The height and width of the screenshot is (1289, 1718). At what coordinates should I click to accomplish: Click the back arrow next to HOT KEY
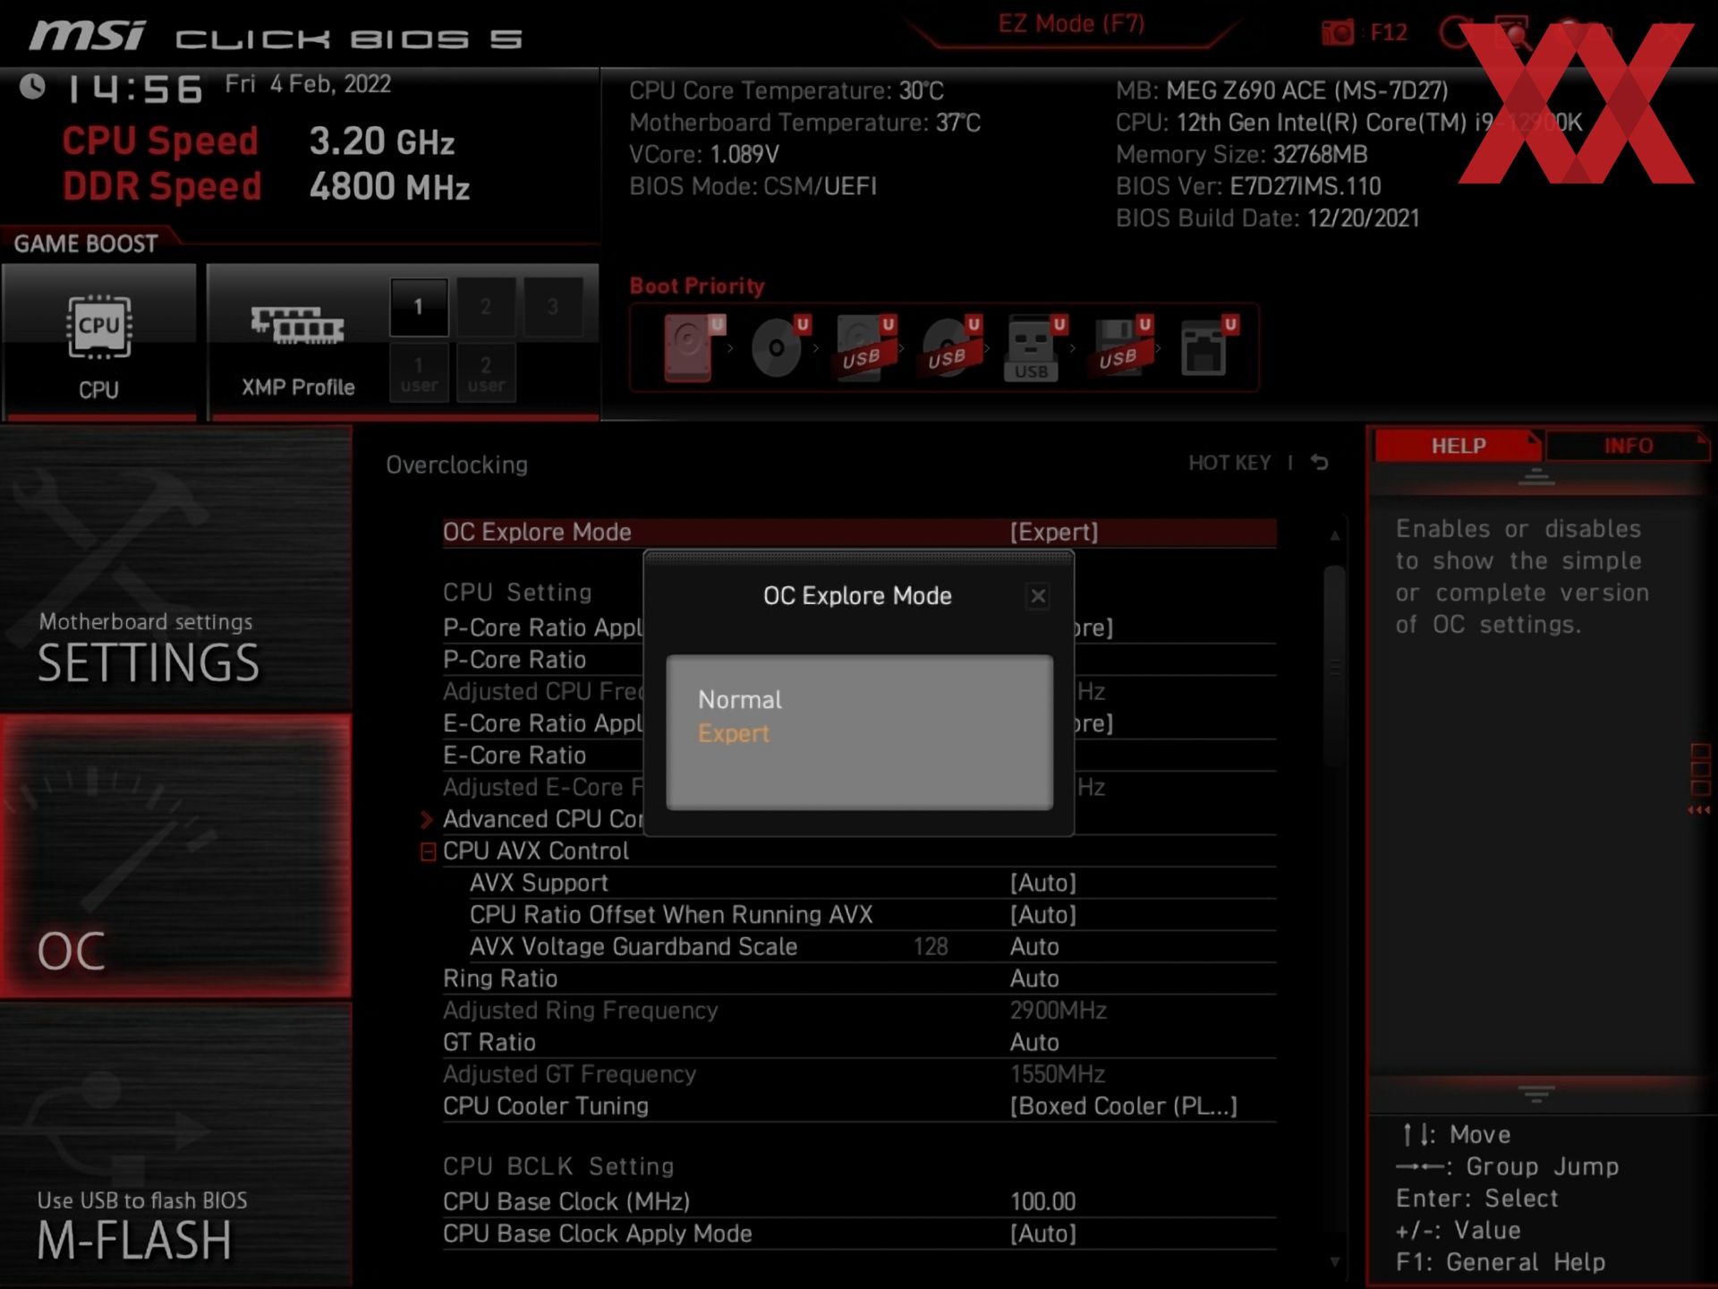click(x=1320, y=463)
